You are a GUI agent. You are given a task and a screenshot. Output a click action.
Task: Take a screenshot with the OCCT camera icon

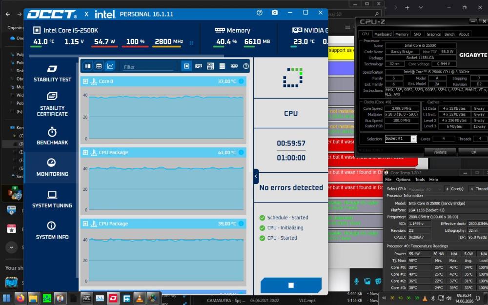click(x=274, y=13)
